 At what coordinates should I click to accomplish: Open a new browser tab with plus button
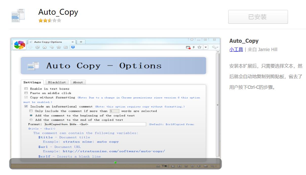[81, 42]
